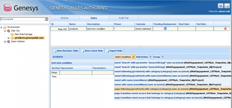Click the info icon in header
232x108 pixels.
click(x=221, y=6)
